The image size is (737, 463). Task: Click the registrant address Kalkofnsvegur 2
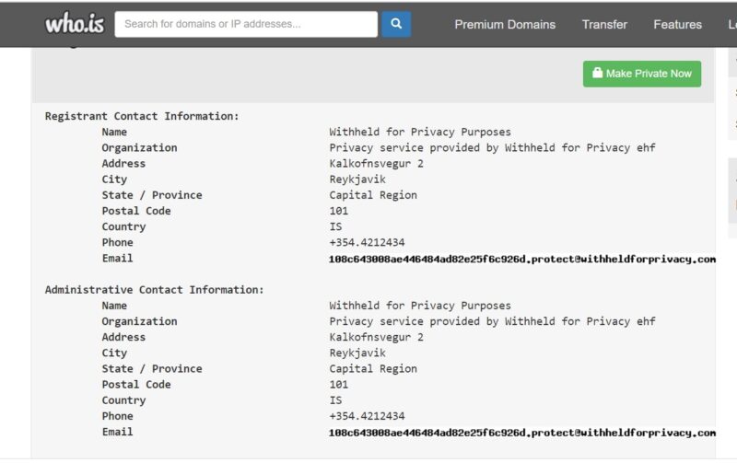click(x=376, y=164)
